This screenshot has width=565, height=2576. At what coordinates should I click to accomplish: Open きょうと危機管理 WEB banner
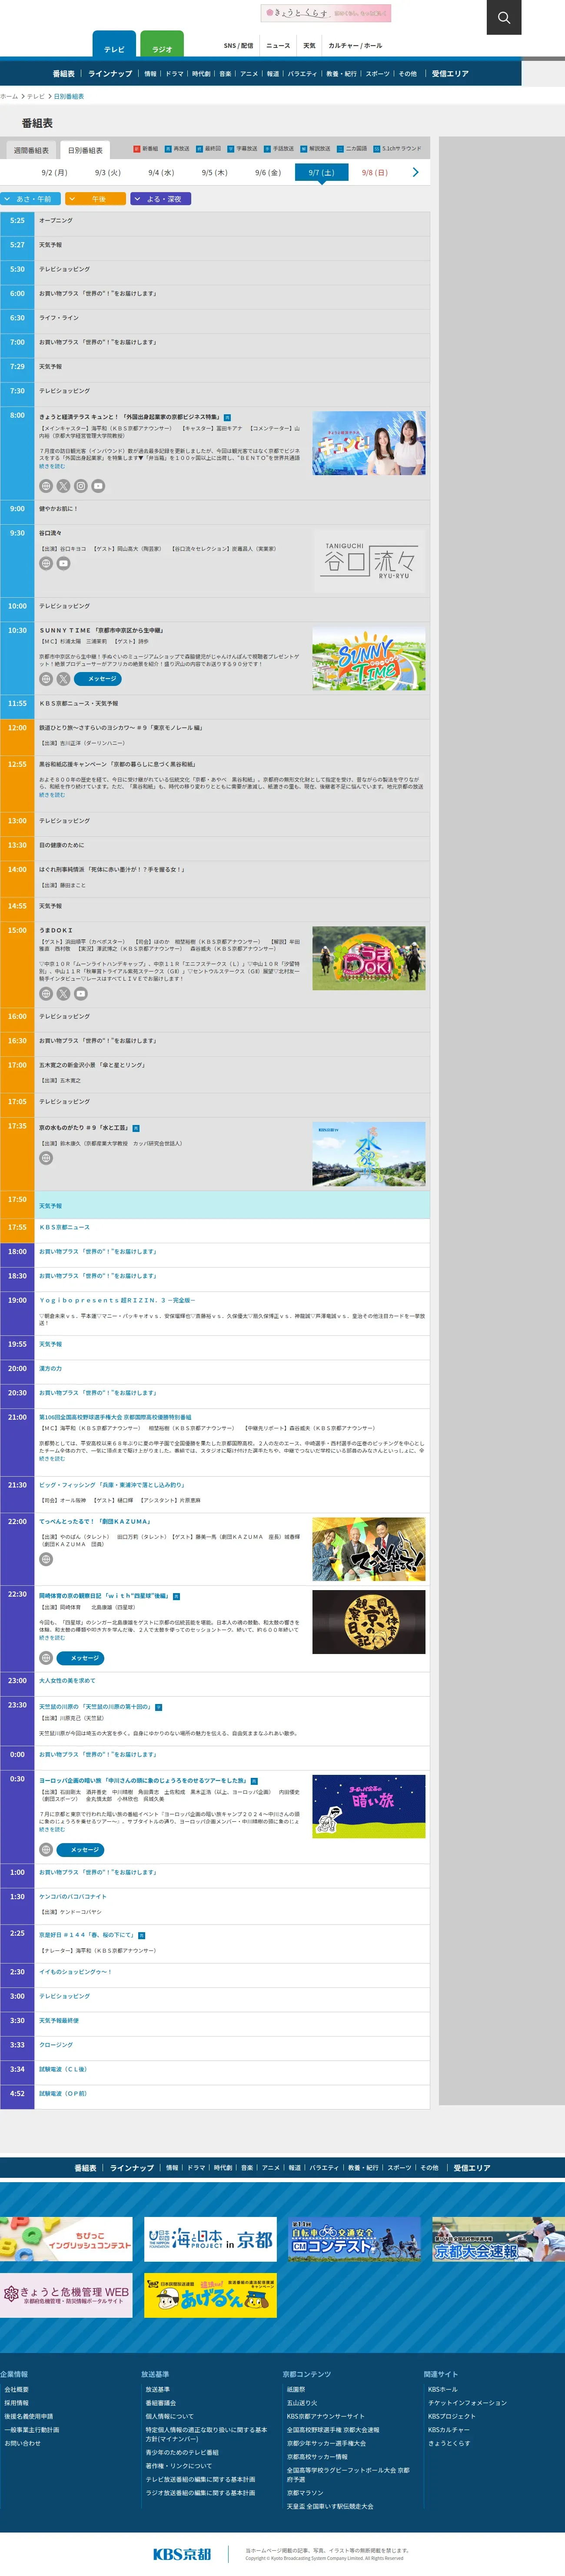tap(66, 2295)
